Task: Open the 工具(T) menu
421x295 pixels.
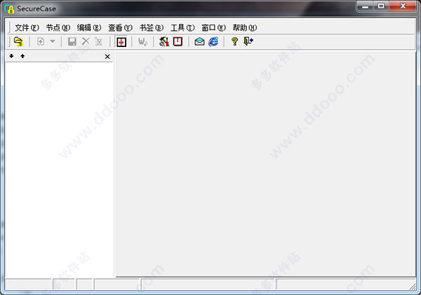Action: (x=182, y=27)
